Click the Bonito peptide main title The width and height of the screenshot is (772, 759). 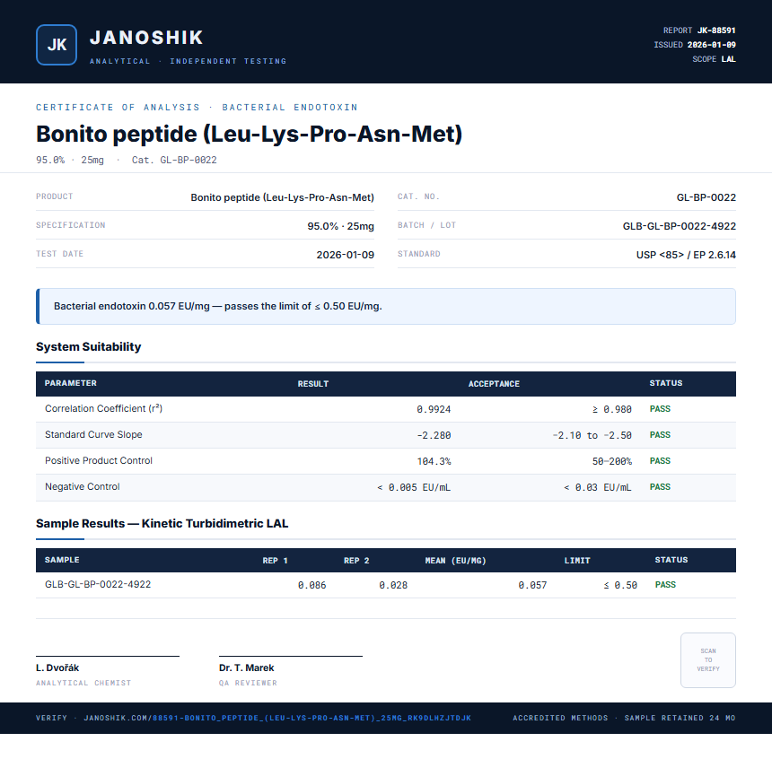point(250,134)
